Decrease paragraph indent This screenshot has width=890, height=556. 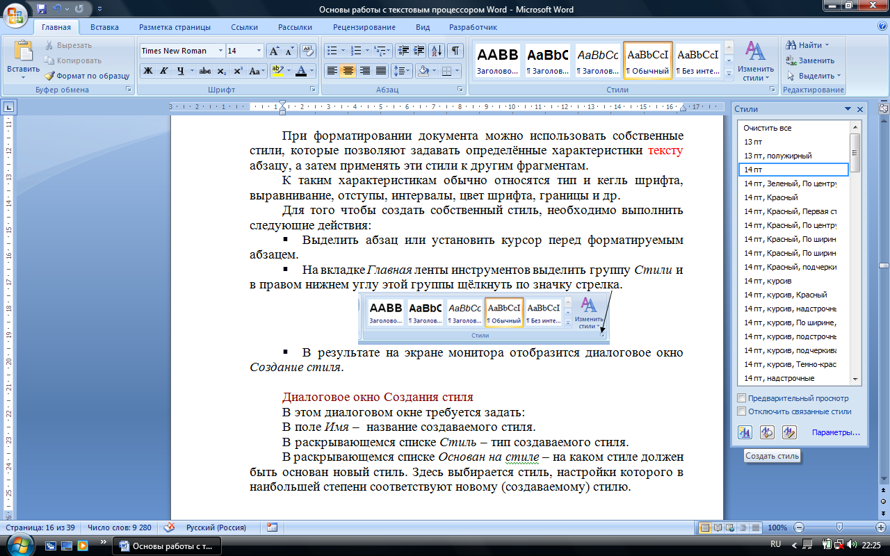point(403,51)
